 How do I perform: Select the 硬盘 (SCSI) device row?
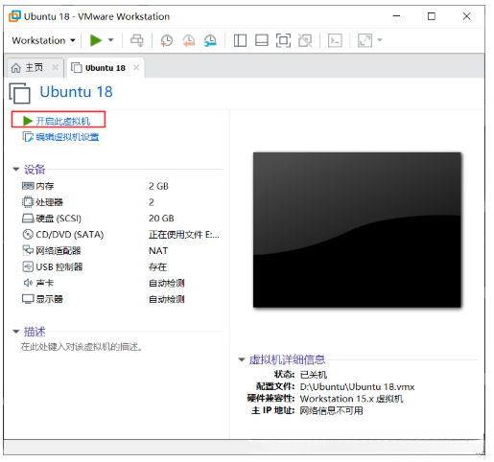pos(122,219)
